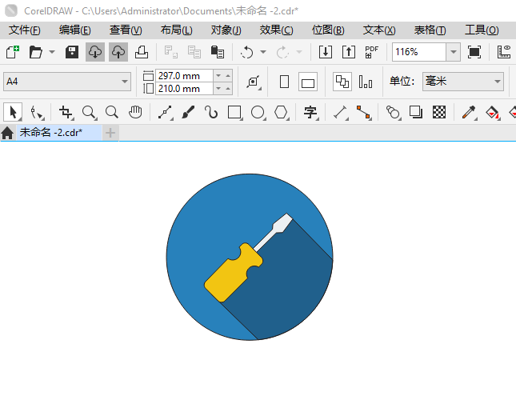516x396 pixels.
Task: Click the current page layout icon
Action: [366, 82]
